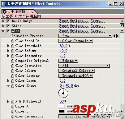Reset the Shine effect

click(64, 26)
